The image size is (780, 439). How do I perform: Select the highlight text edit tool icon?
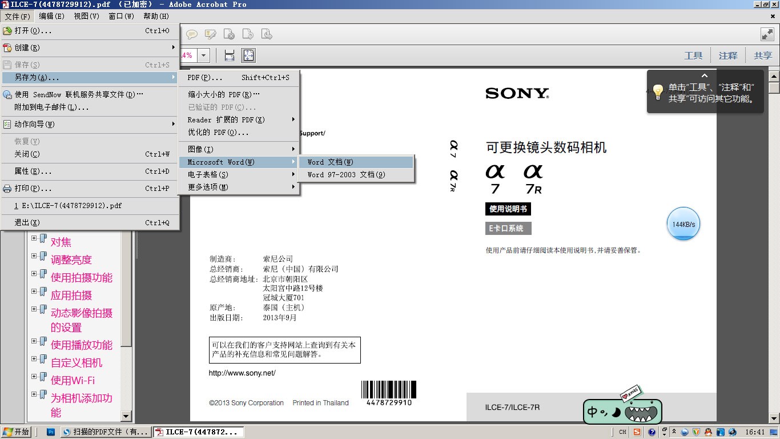[x=211, y=34]
